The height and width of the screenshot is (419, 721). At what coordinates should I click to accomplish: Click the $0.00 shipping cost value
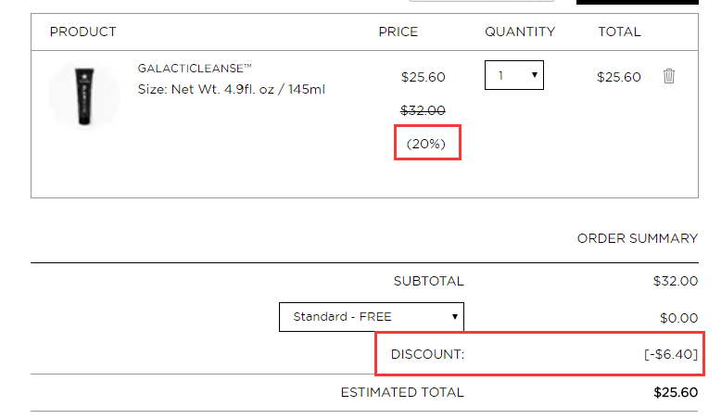pos(678,318)
